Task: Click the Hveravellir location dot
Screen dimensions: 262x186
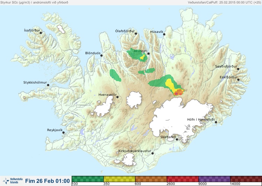Action: [117, 97]
